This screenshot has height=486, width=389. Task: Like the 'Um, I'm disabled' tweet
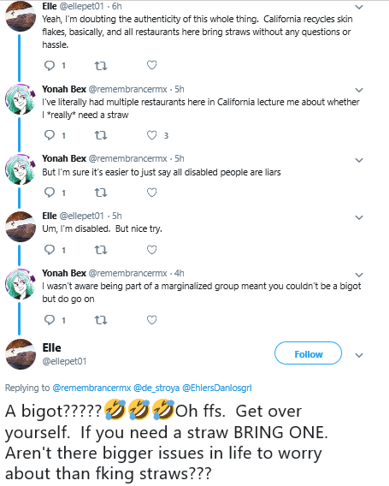pyautogui.click(x=152, y=250)
